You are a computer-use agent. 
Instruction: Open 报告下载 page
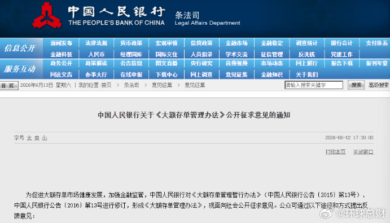click(342, 63)
